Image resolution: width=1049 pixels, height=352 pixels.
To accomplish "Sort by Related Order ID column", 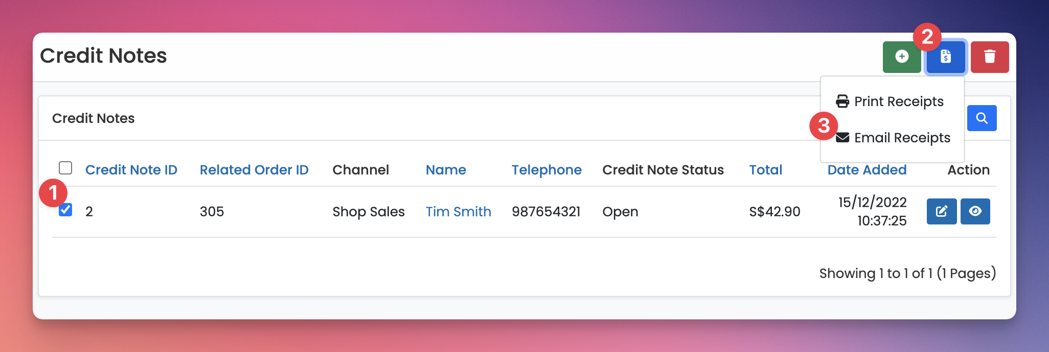I will coord(254,170).
